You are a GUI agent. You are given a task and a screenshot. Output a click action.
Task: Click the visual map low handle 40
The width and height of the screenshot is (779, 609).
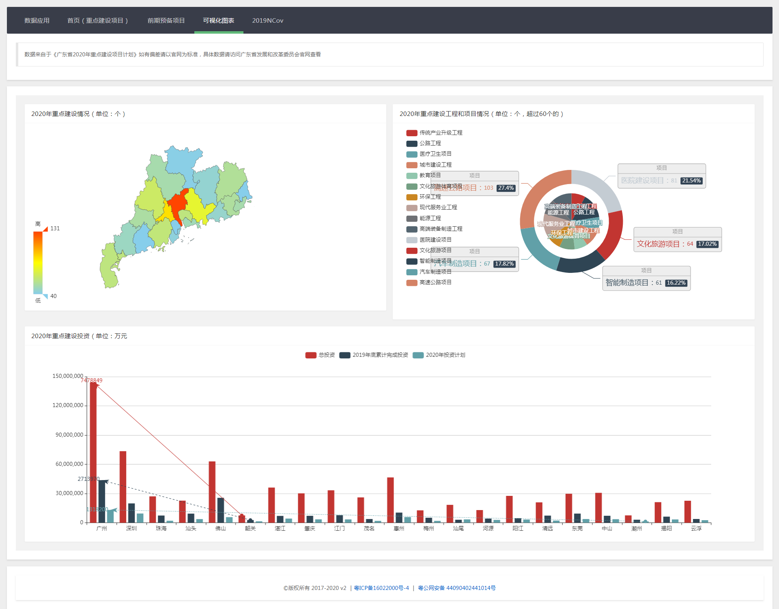point(45,296)
